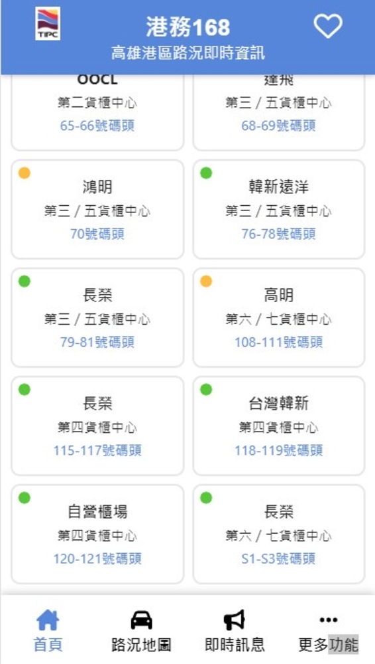Open more functions three-dots icon
The width and height of the screenshot is (375, 664).
point(329,620)
